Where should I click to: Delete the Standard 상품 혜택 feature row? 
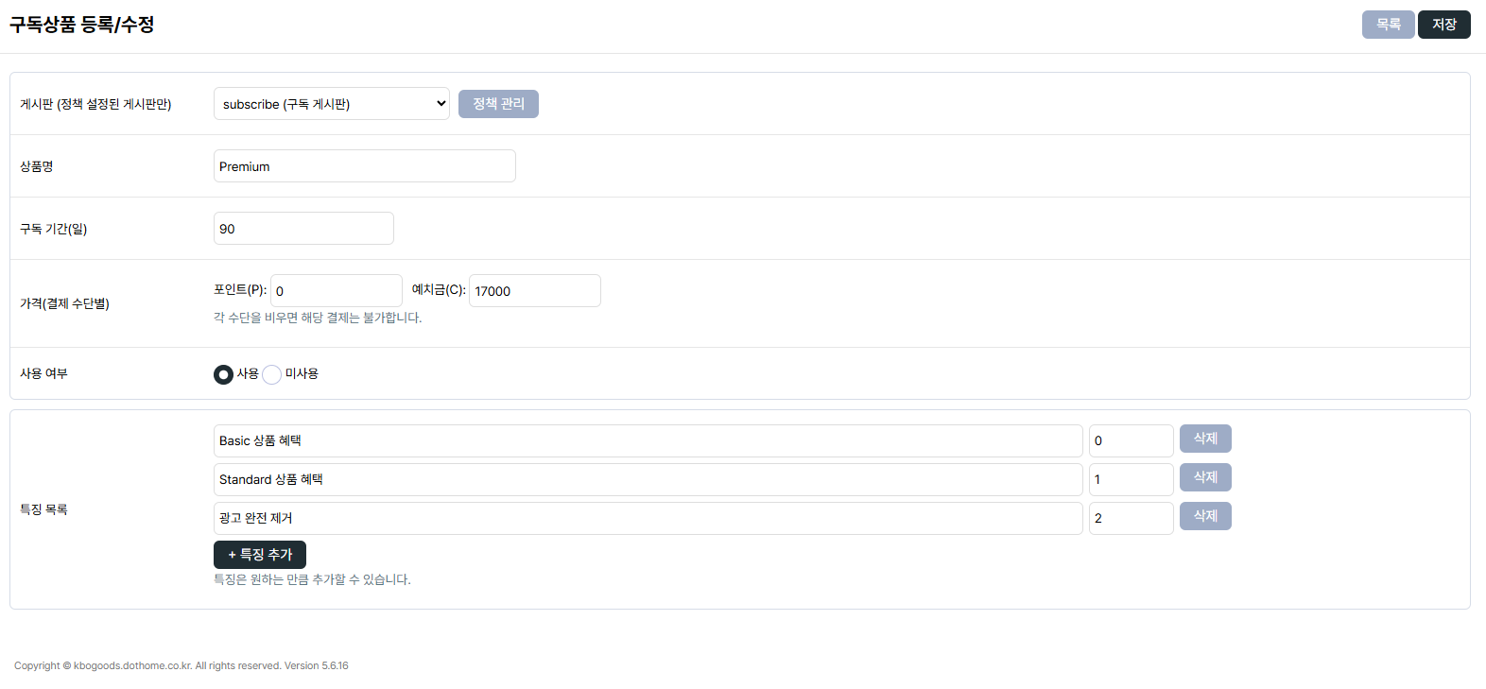click(1205, 477)
